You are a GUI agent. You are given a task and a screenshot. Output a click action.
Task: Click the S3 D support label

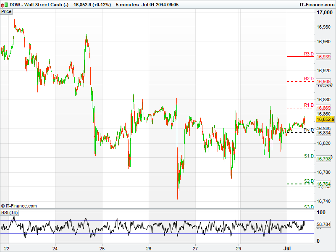[309, 207]
